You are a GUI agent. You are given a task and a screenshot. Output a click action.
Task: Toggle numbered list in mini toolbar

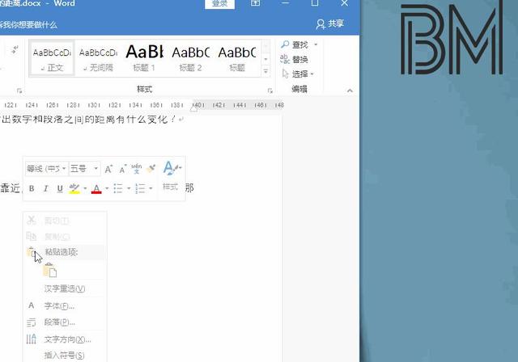point(140,188)
